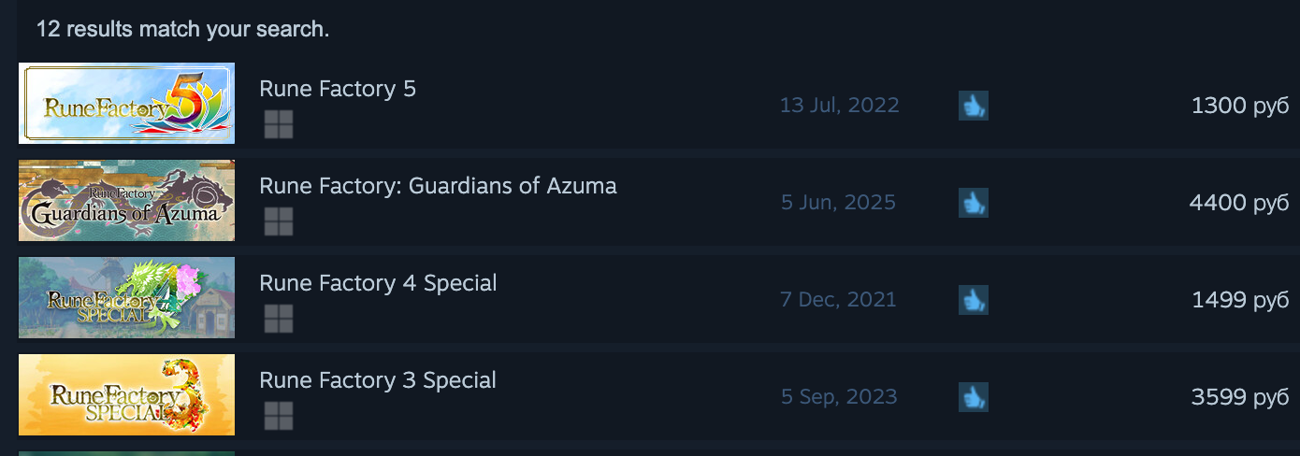Open Rune Factory 4 Special capsule image
The width and height of the screenshot is (1300, 456).
[126, 298]
